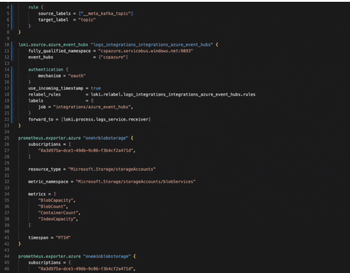The image size is (350, 273).
Task: Click prometheus.exporter.azure on the onehrblobstorage line
Action: point(49,138)
